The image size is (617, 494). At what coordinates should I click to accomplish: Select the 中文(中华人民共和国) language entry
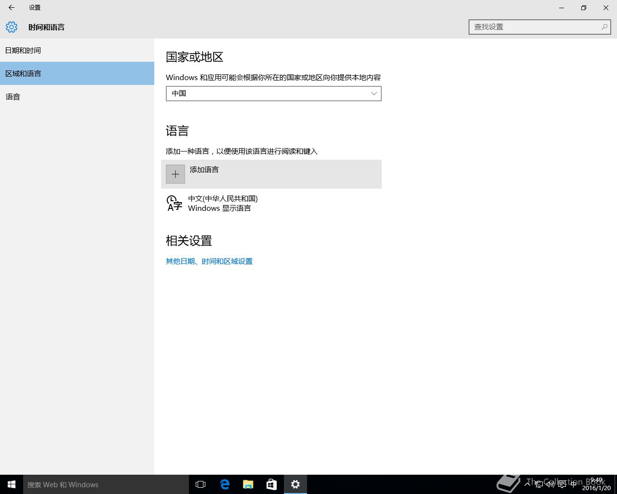tap(271, 203)
